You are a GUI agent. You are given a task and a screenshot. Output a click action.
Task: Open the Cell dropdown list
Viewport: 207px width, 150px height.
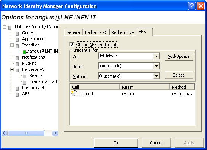click(156, 56)
